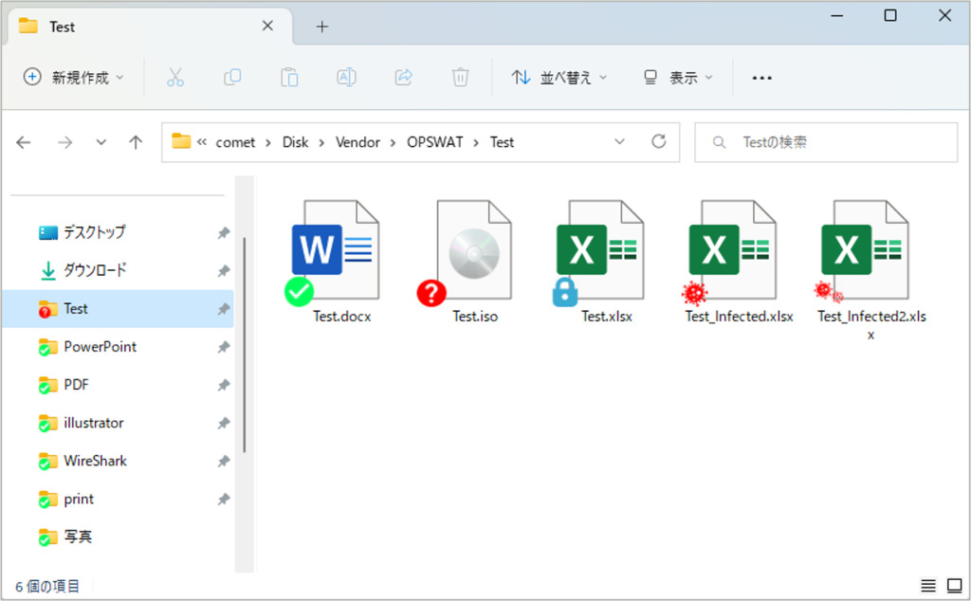
Task: Click the Test tab title
Action: click(x=62, y=27)
